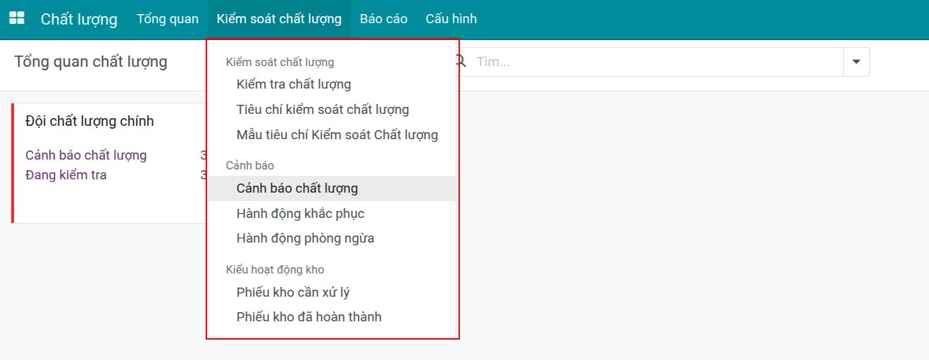This screenshot has height=360, width=929.
Task: Open the apps grid icon
Action: [x=16, y=18]
